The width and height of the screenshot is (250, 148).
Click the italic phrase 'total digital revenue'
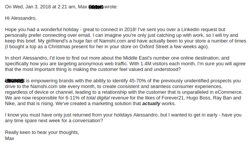(107, 98)
